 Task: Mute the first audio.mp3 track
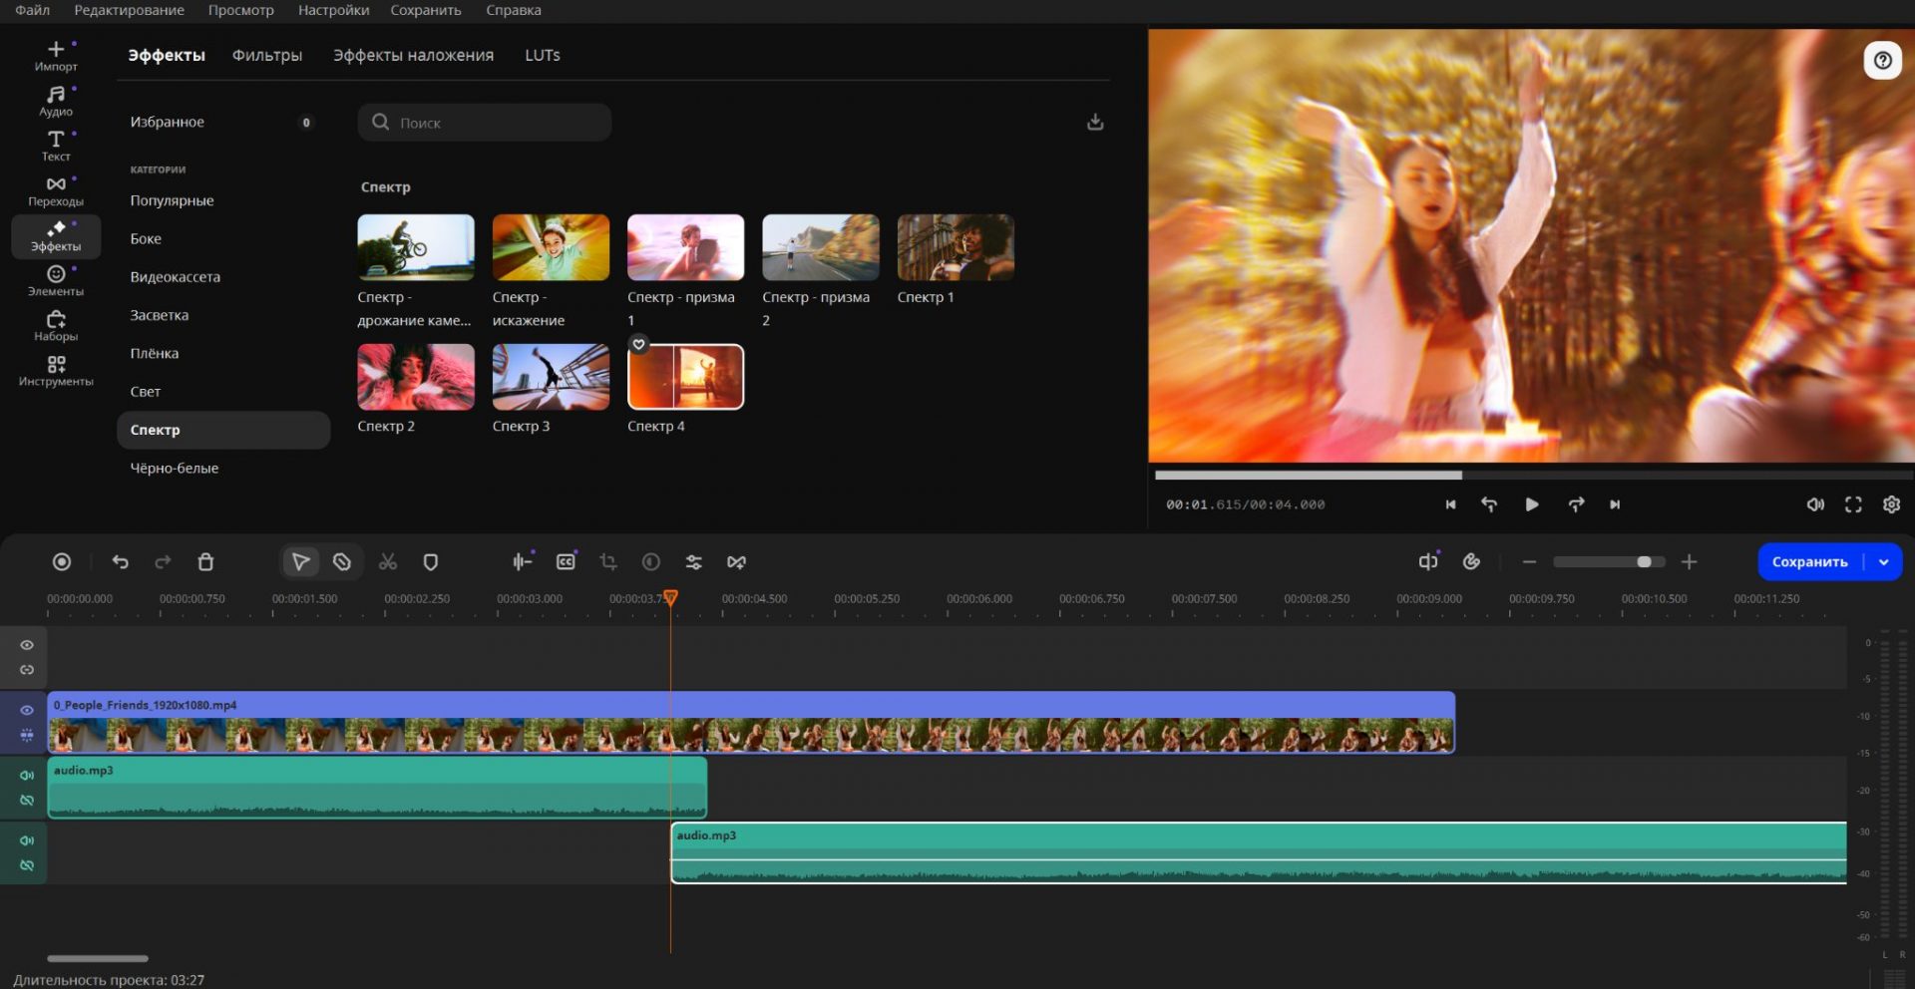pos(27,776)
